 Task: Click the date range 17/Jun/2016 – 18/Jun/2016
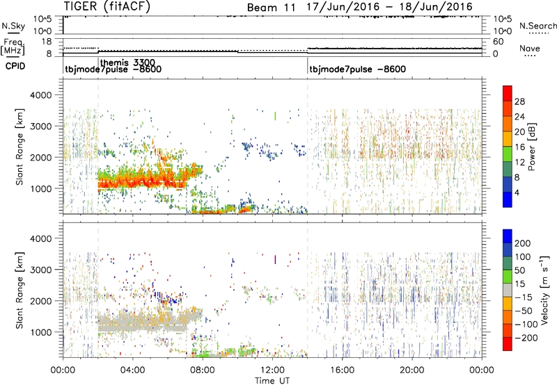[x=390, y=7]
